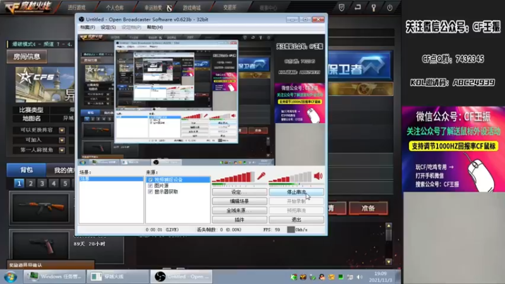Click scroll up arrow in game chat panel
Viewport: 505px width, 284px height.
(x=389, y=226)
